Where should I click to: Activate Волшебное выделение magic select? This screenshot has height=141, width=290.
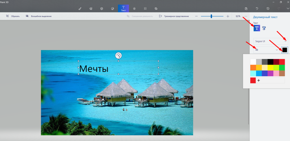39,16
